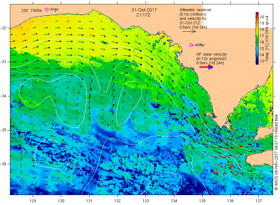Click the longitude axis label 132
The image size is (280, 205).
(118, 201)
